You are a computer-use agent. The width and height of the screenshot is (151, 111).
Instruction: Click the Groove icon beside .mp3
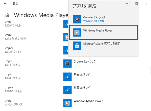pos(67,63)
